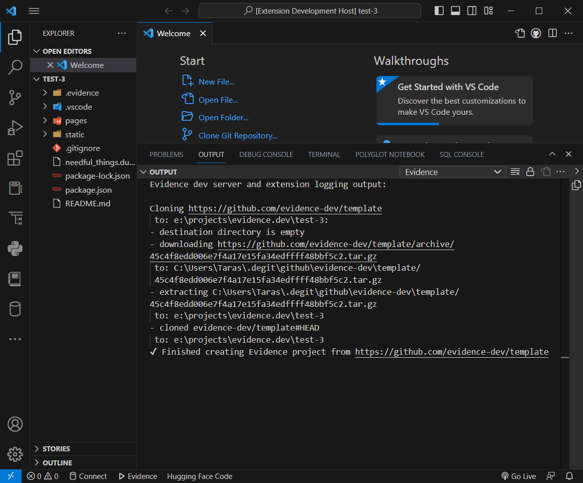Open the SQL CONSOLE panel tab

coord(461,154)
